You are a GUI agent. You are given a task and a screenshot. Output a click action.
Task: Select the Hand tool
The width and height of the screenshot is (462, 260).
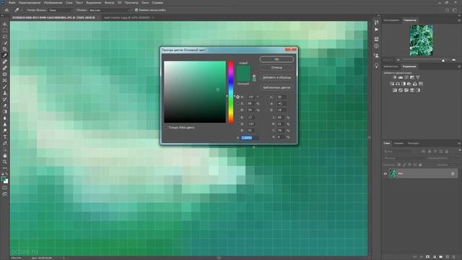[x=5, y=155]
